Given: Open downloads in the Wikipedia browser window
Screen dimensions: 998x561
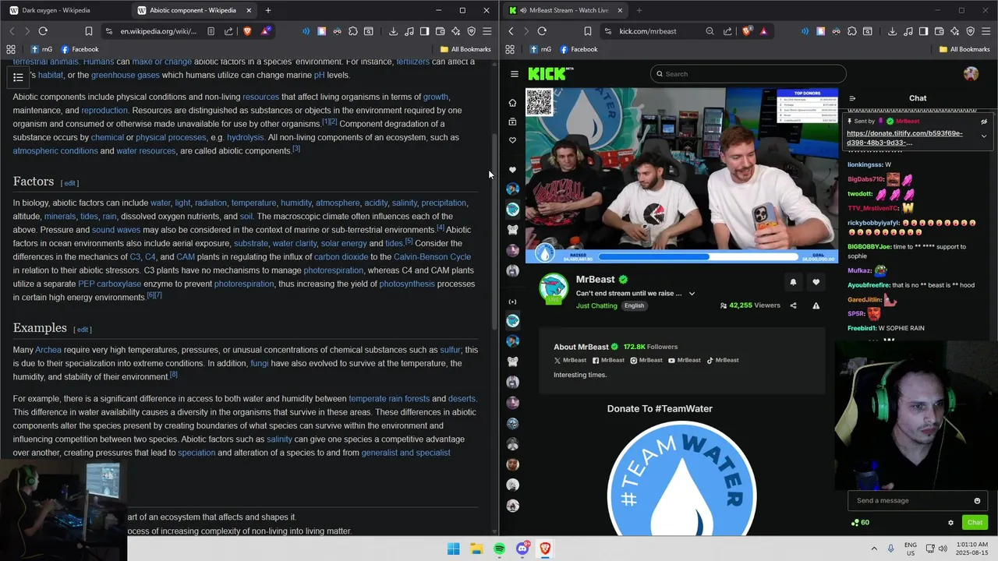Looking at the screenshot, I should tap(393, 31).
